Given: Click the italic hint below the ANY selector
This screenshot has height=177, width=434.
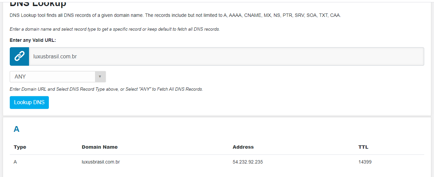Looking at the screenshot, I should pyautogui.click(x=106, y=89).
